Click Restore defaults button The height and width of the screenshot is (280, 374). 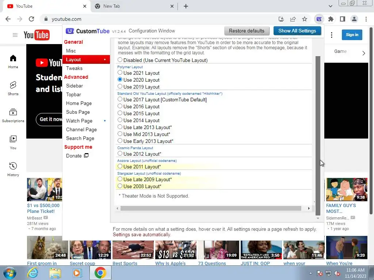point(247,31)
